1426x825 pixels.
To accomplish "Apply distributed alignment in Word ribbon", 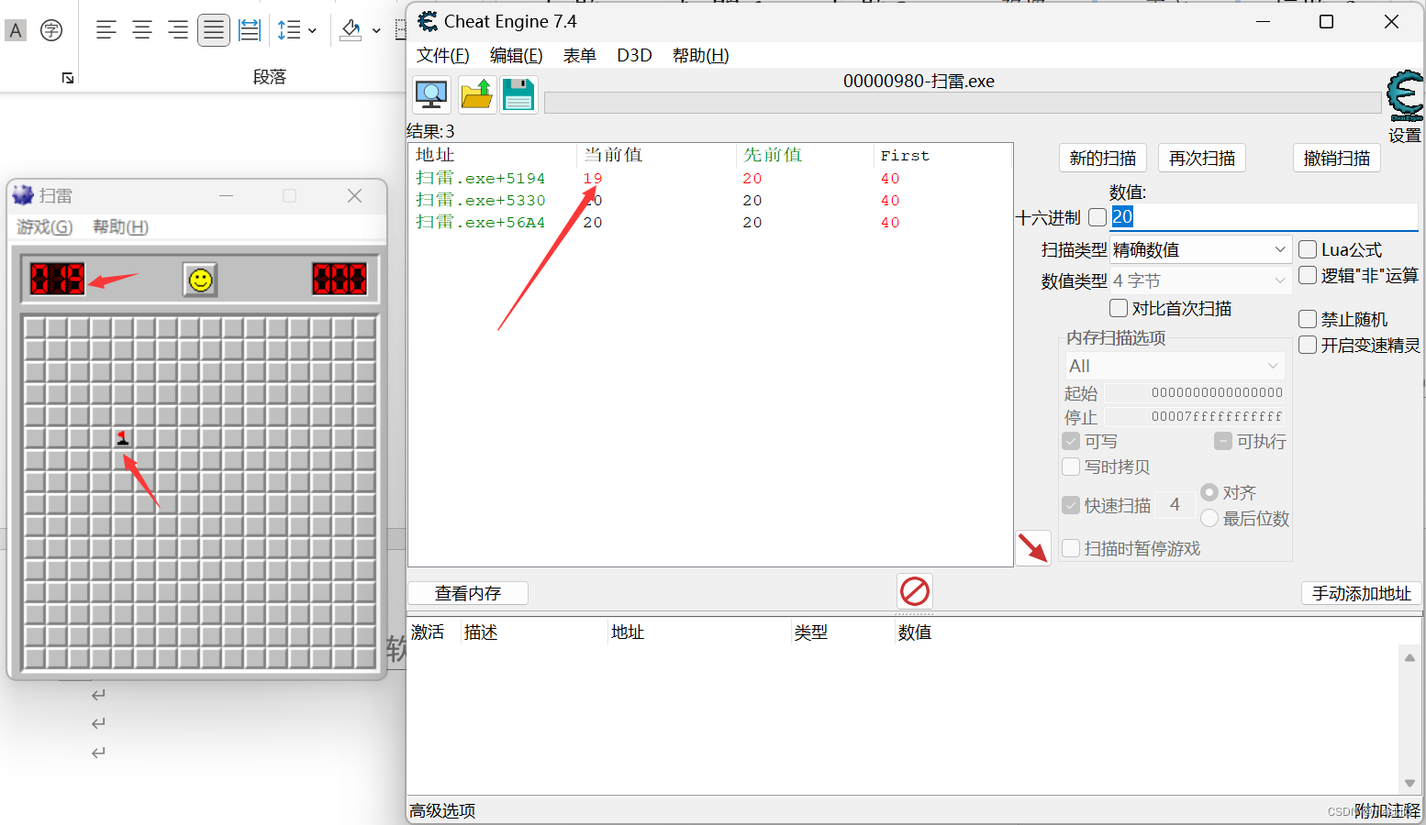I will pos(250,30).
